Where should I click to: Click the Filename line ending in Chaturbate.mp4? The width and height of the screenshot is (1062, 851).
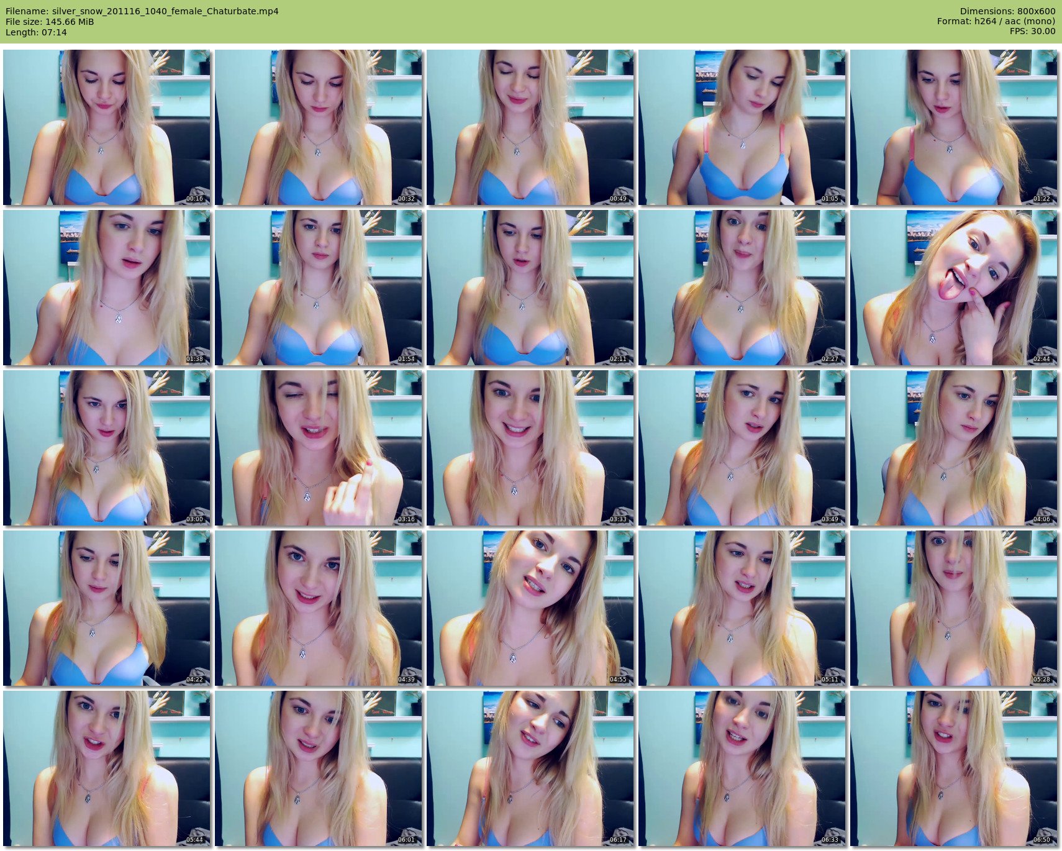[x=142, y=11]
